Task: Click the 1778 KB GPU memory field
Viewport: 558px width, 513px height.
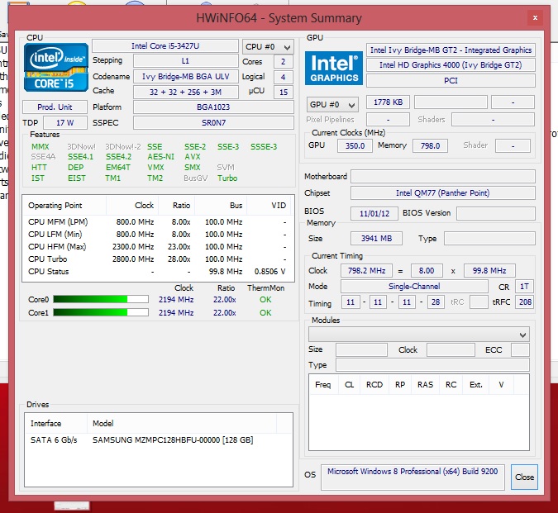Action: coord(388,102)
